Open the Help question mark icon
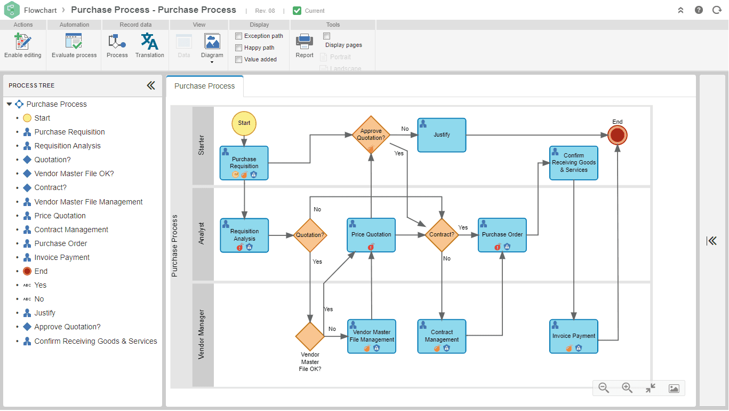 point(699,10)
